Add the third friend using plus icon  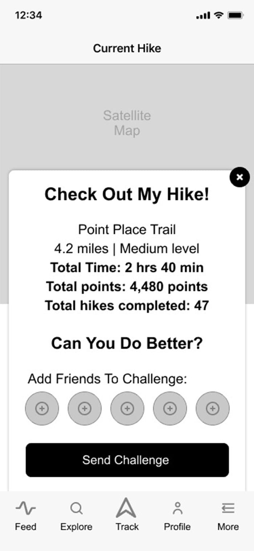(127, 409)
